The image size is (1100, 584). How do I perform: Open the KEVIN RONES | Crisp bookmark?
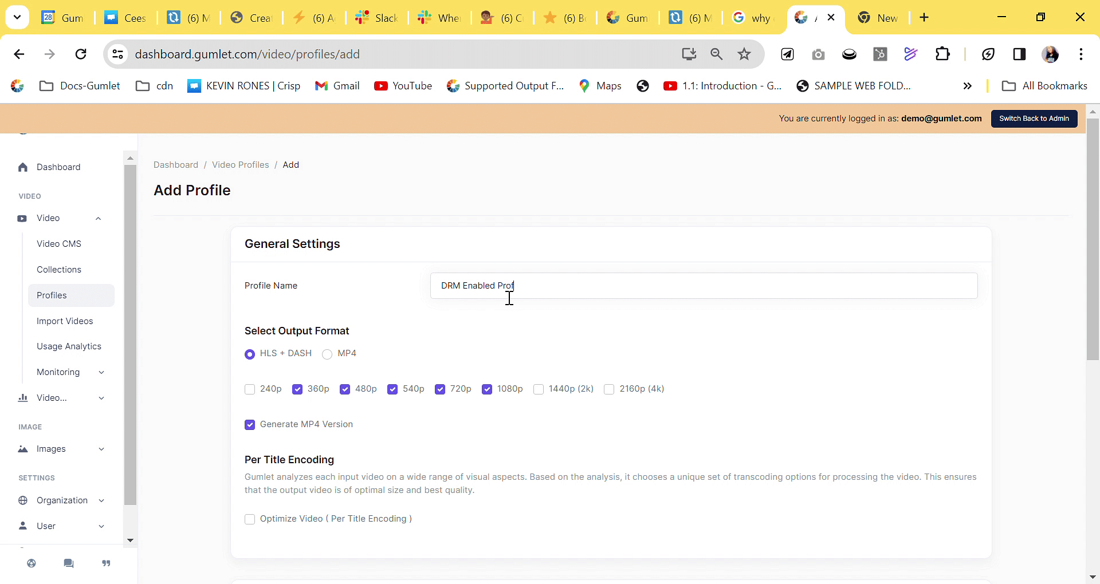244,86
